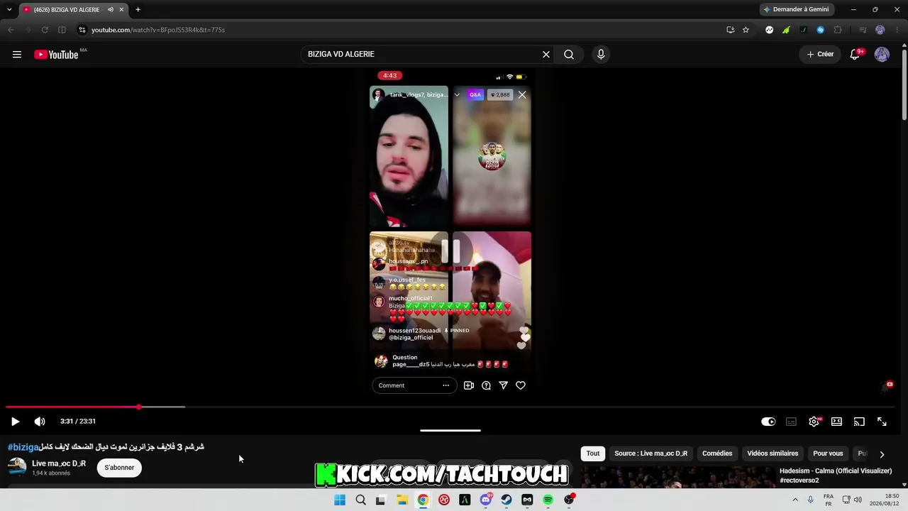This screenshot has width=908, height=511.
Task: Open player settings gear
Action: pos(814,422)
